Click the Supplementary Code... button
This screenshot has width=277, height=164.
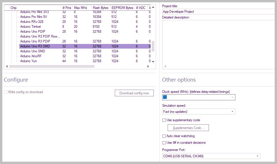point(188,128)
